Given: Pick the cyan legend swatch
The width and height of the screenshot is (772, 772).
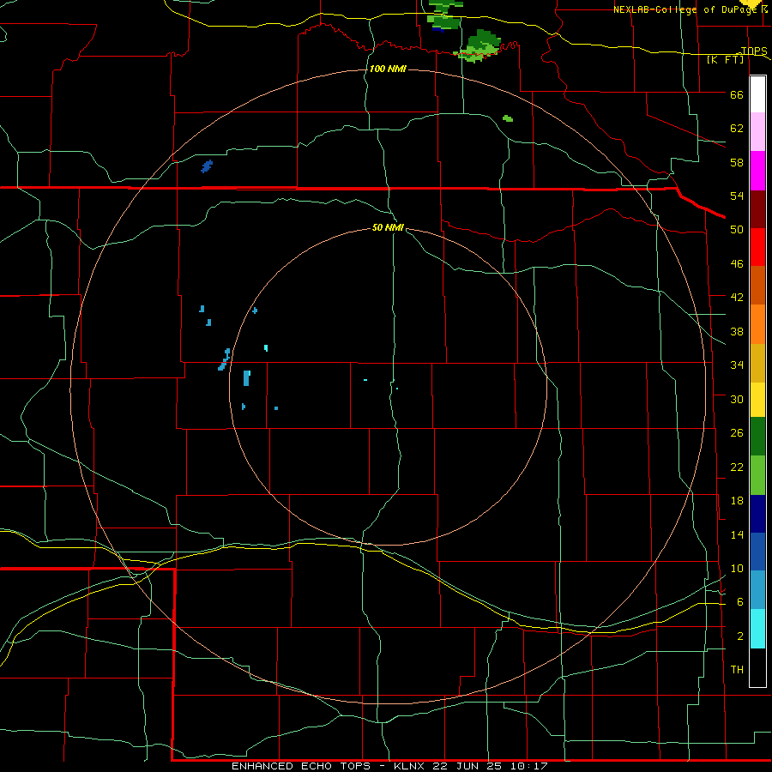Looking at the screenshot, I should 757,629.
